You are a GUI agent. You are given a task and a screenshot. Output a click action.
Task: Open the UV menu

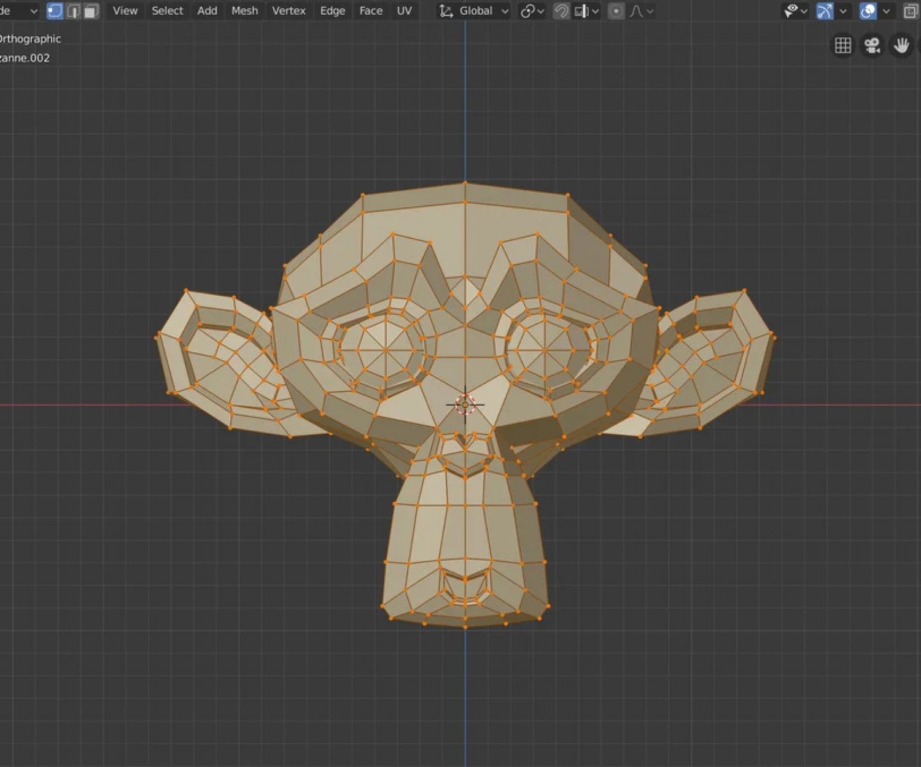point(404,11)
